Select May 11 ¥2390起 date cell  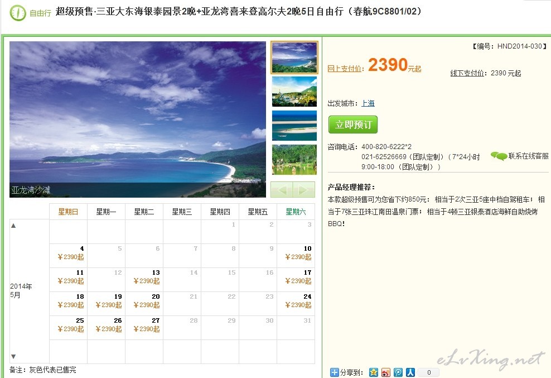[68, 280]
